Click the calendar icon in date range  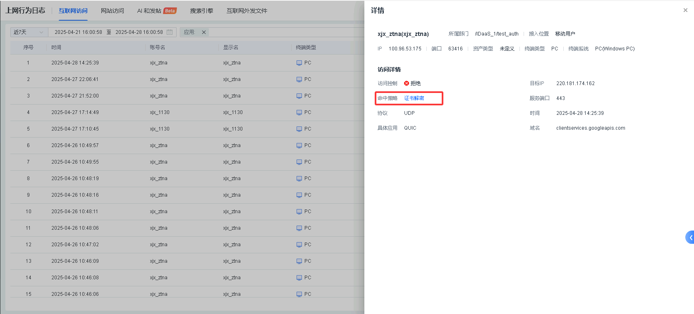click(x=170, y=32)
